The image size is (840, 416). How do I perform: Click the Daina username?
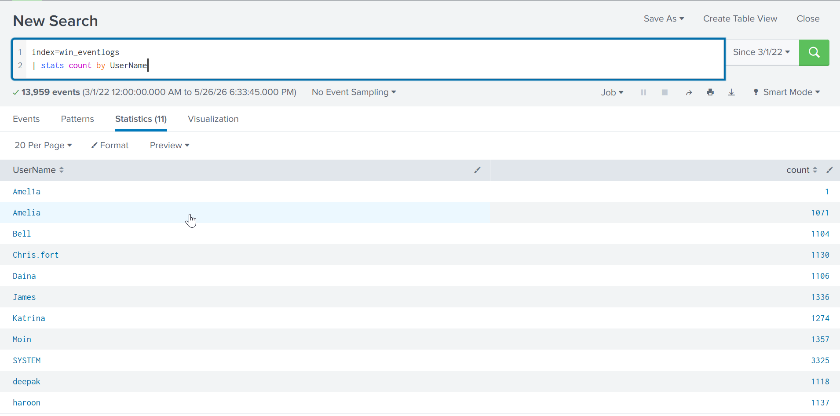click(24, 276)
